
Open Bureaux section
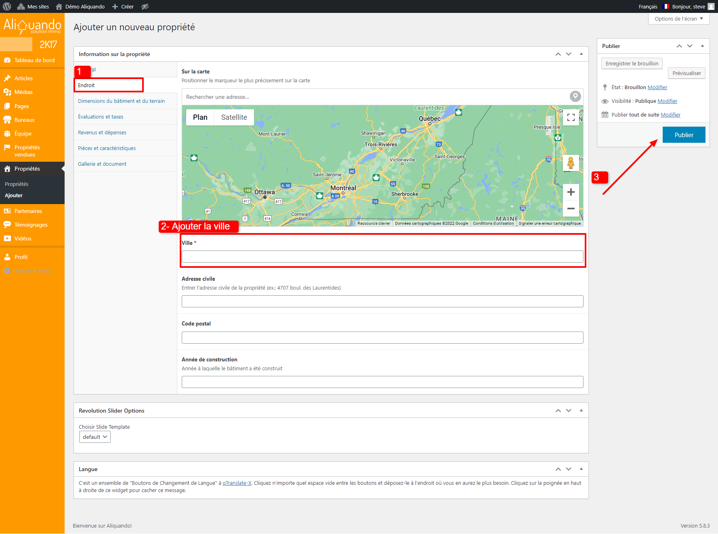click(x=32, y=120)
